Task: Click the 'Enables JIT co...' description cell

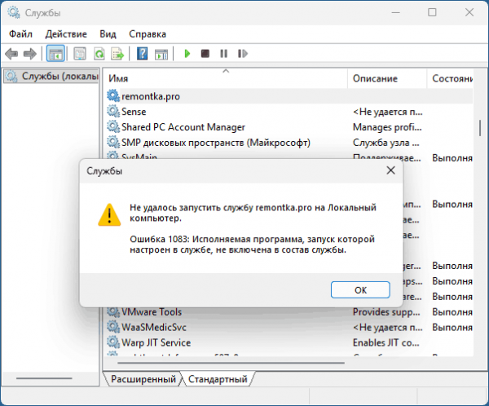Action: [x=385, y=342]
